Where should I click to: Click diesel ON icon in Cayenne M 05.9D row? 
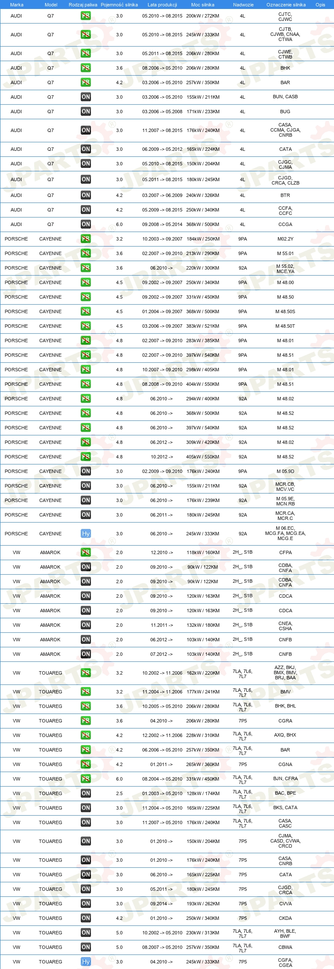(x=86, y=471)
